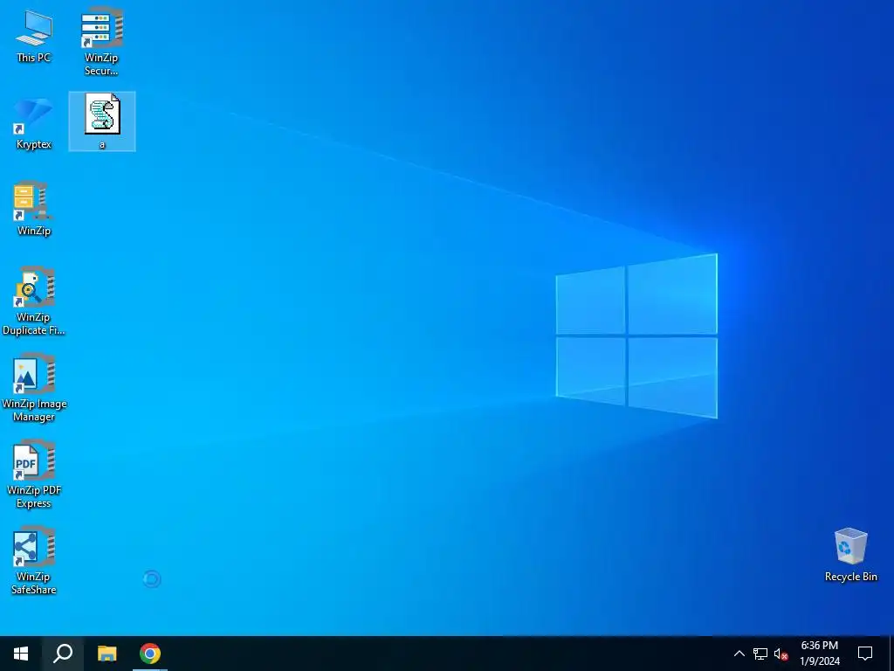
Task: Select the This PC desktop icon
Action: pos(34,35)
